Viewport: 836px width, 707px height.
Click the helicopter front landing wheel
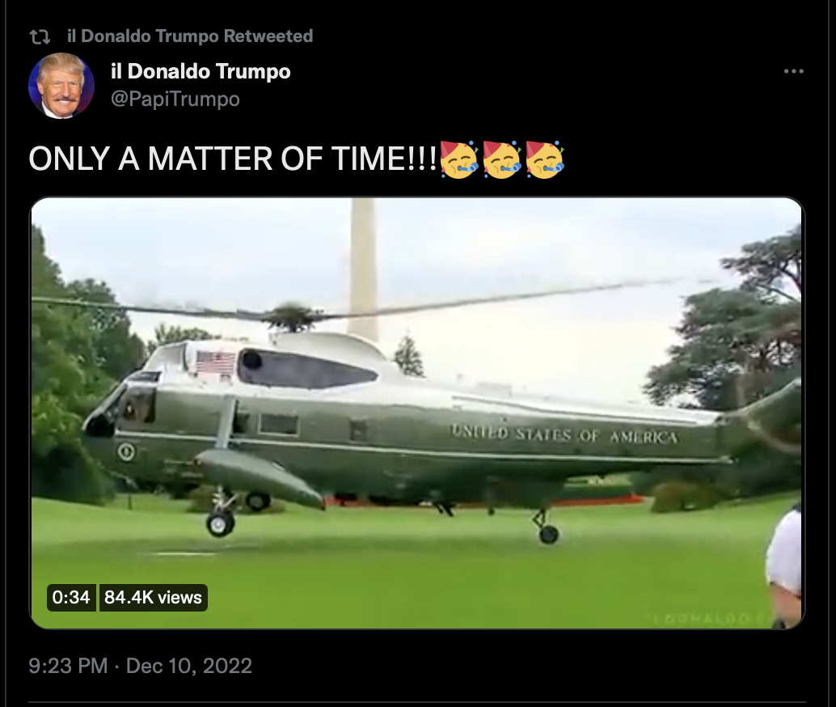[220, 523]
